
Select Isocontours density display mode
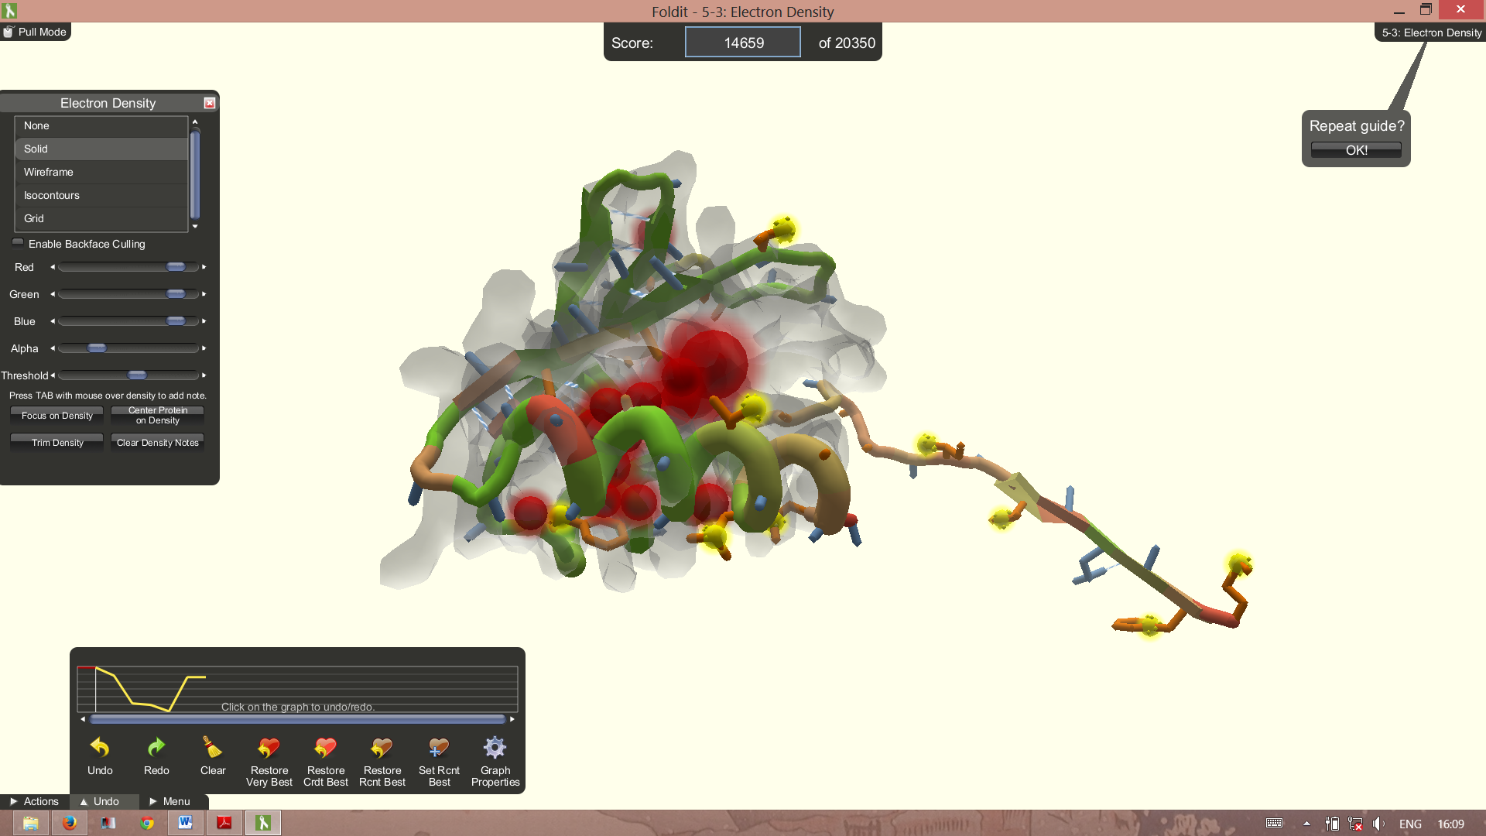click(x=101, y=195)
